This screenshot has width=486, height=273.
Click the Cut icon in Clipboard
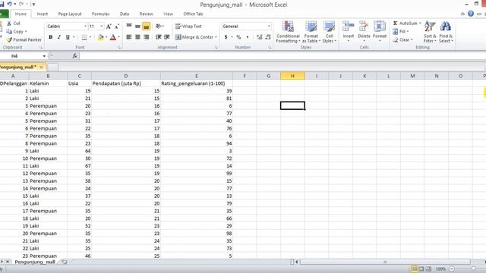pos(9,24)
